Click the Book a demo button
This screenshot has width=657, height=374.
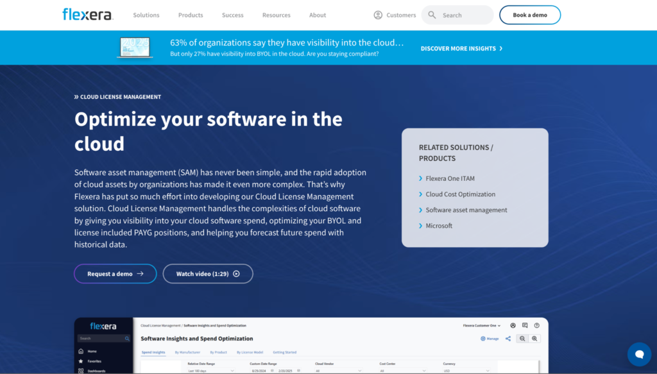pos(529,15)
